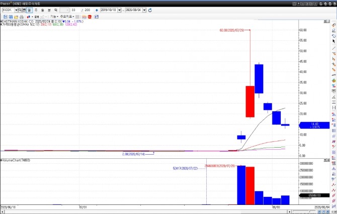Click the bar count field showing 33

[73, 10]
